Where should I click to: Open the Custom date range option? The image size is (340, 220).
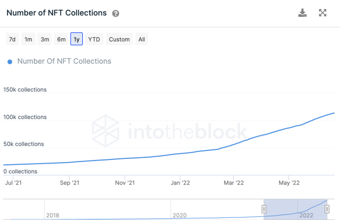click(x=119, y=39)
